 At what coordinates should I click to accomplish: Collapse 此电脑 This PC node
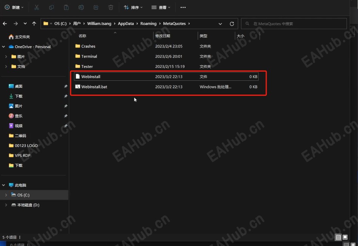(x=3, y=185)
